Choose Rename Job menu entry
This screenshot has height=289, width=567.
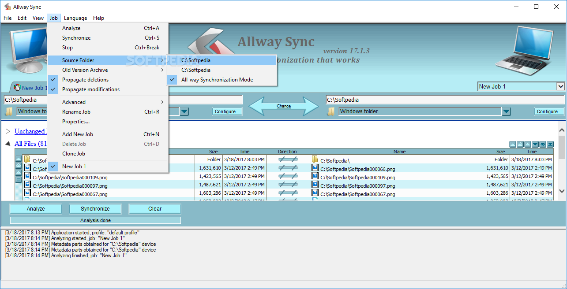pos(108,112)
